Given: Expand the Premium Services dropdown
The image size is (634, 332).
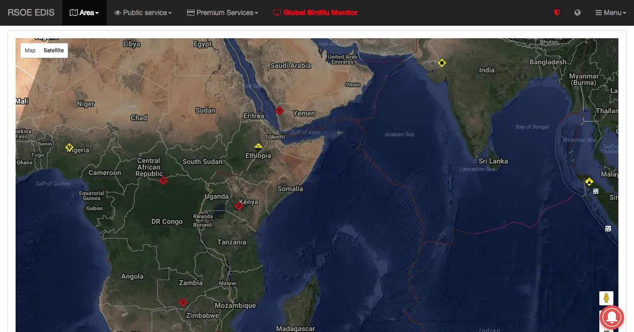Looking at the screenshot, I should [223, 13].
